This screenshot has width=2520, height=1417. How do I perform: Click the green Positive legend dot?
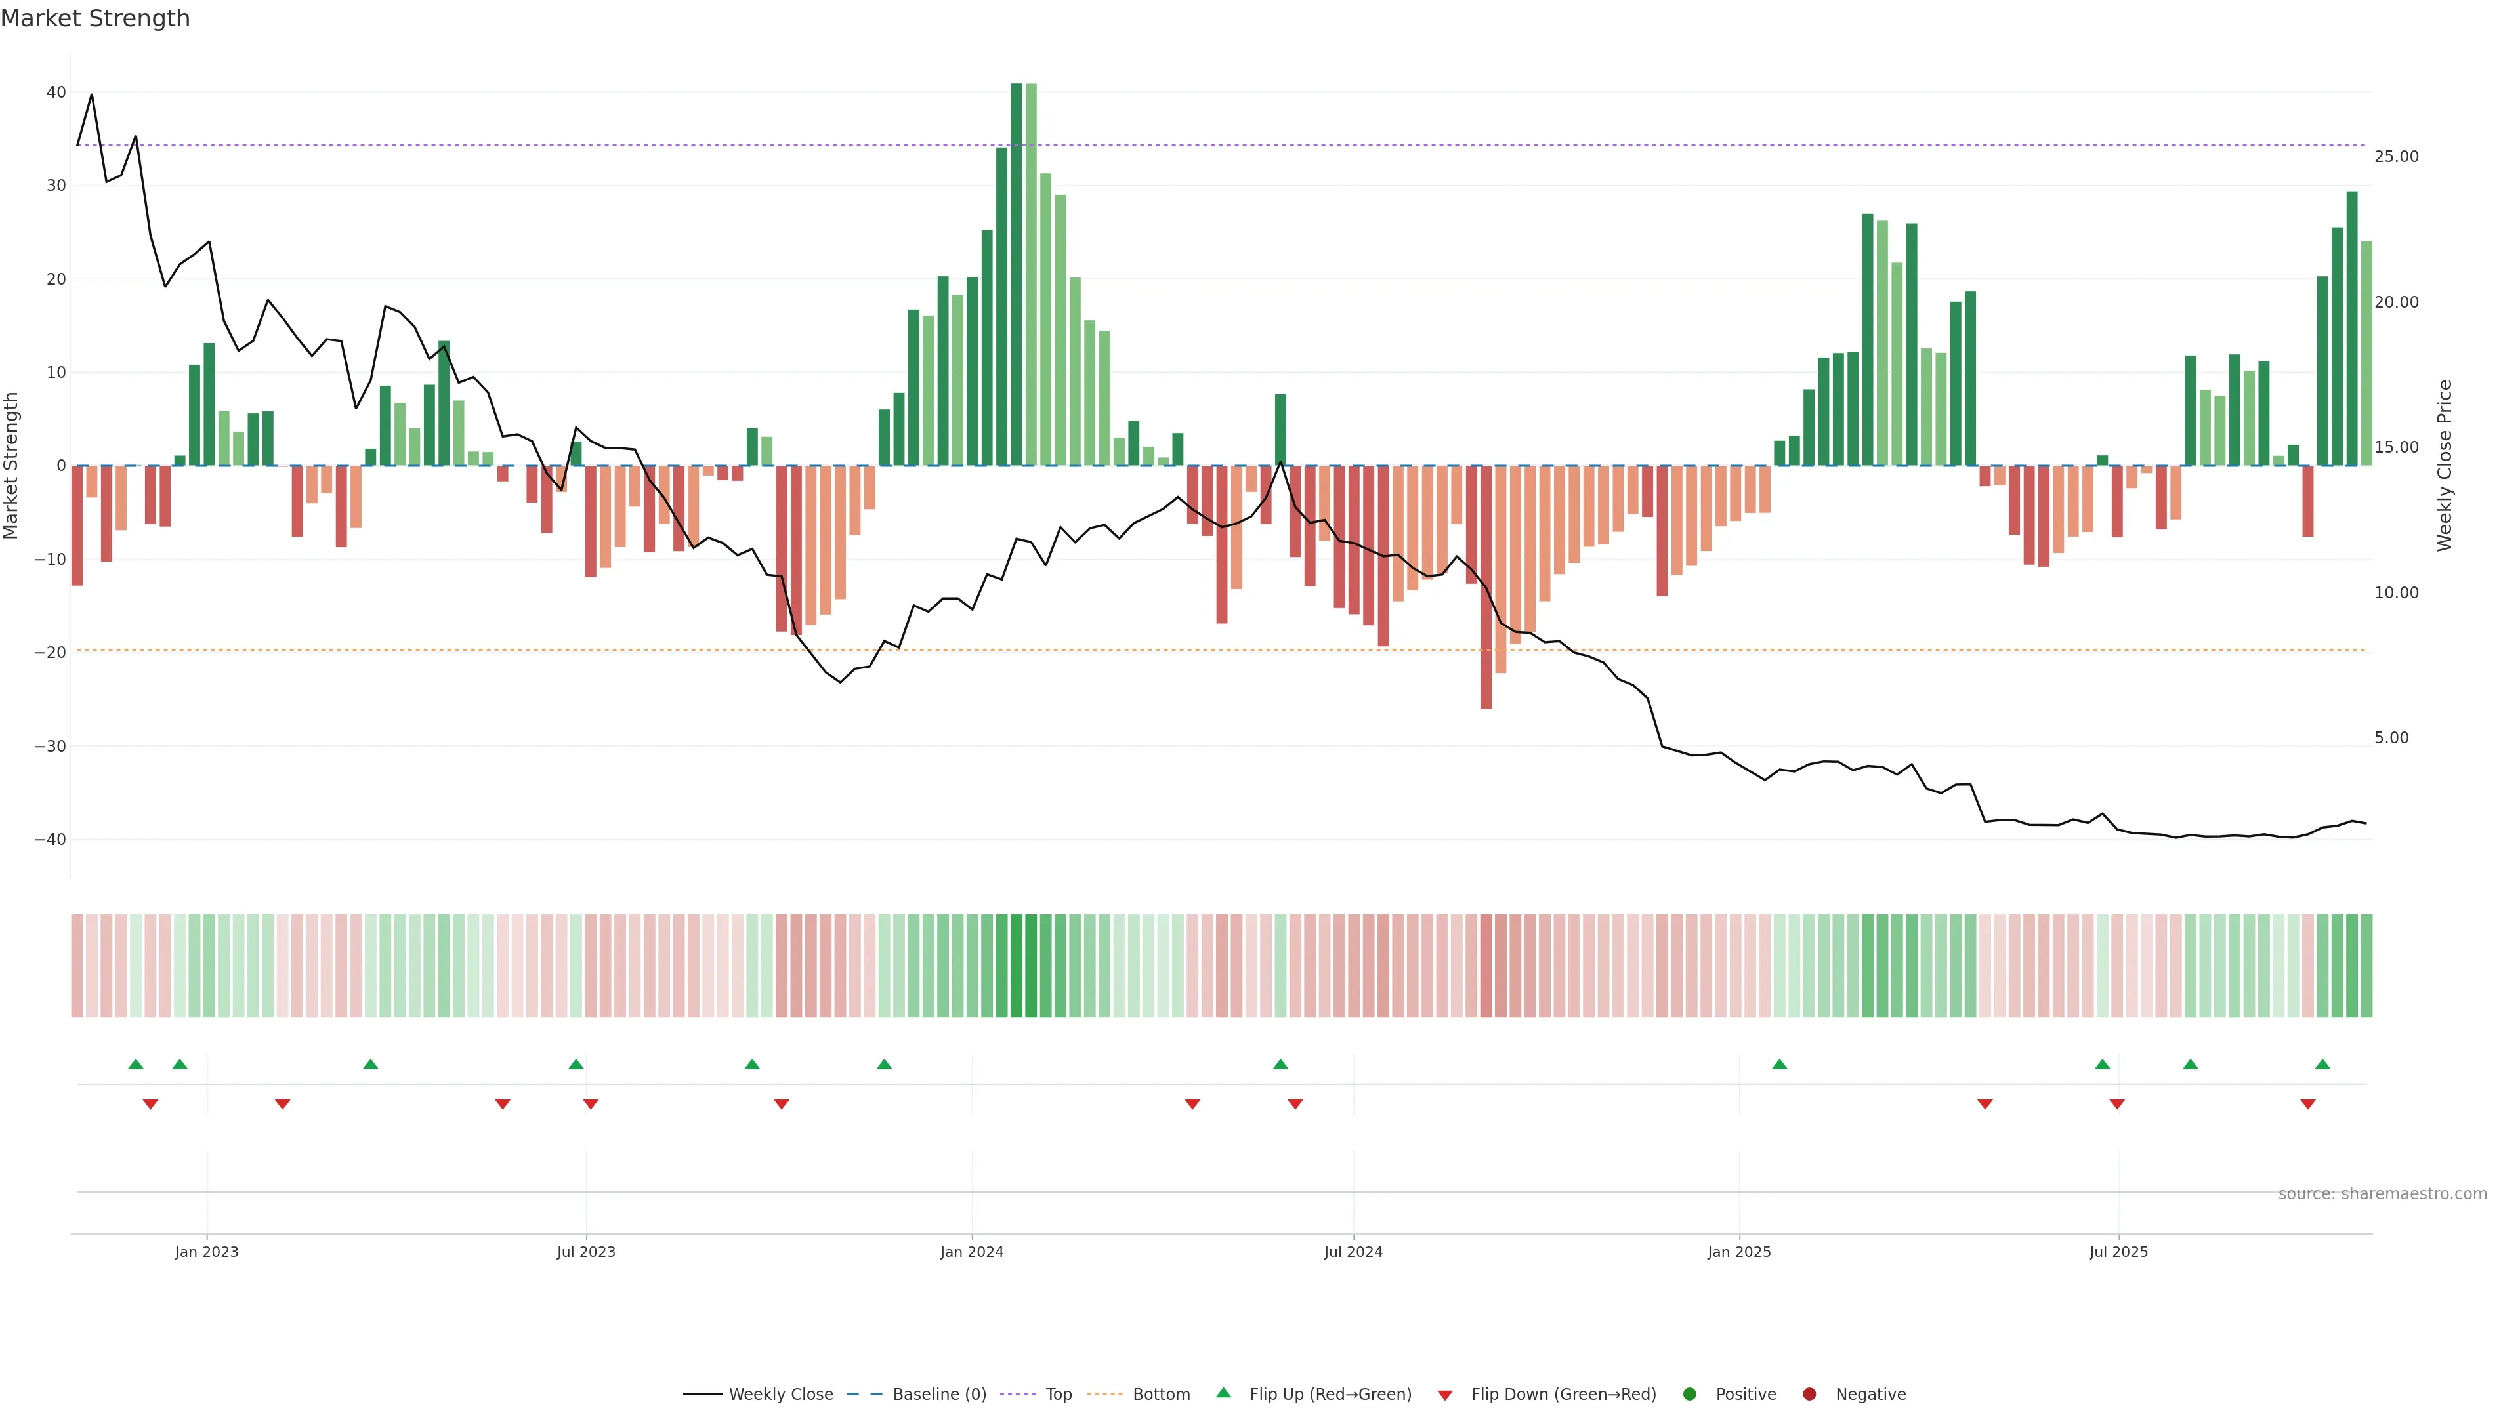(x=1689, y=1395)
